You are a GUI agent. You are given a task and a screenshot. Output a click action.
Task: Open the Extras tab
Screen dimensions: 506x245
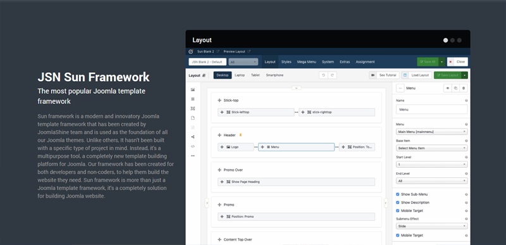(x=345, y=61)
